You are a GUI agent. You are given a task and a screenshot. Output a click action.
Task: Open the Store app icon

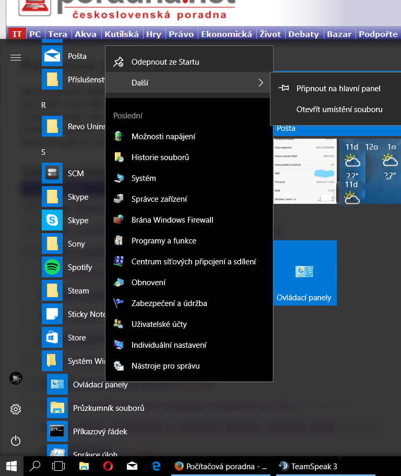[x=52, y=338]
